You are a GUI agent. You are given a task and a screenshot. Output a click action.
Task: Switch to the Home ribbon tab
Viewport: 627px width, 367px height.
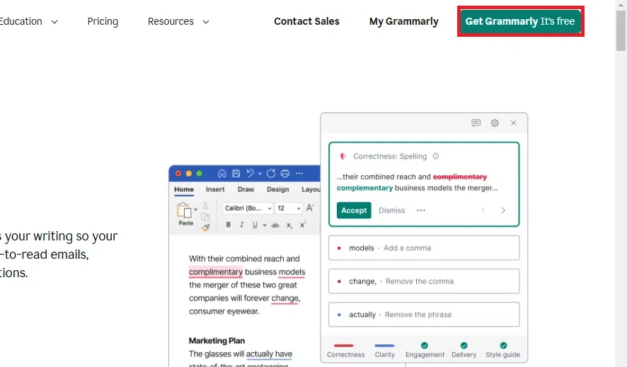184,190
